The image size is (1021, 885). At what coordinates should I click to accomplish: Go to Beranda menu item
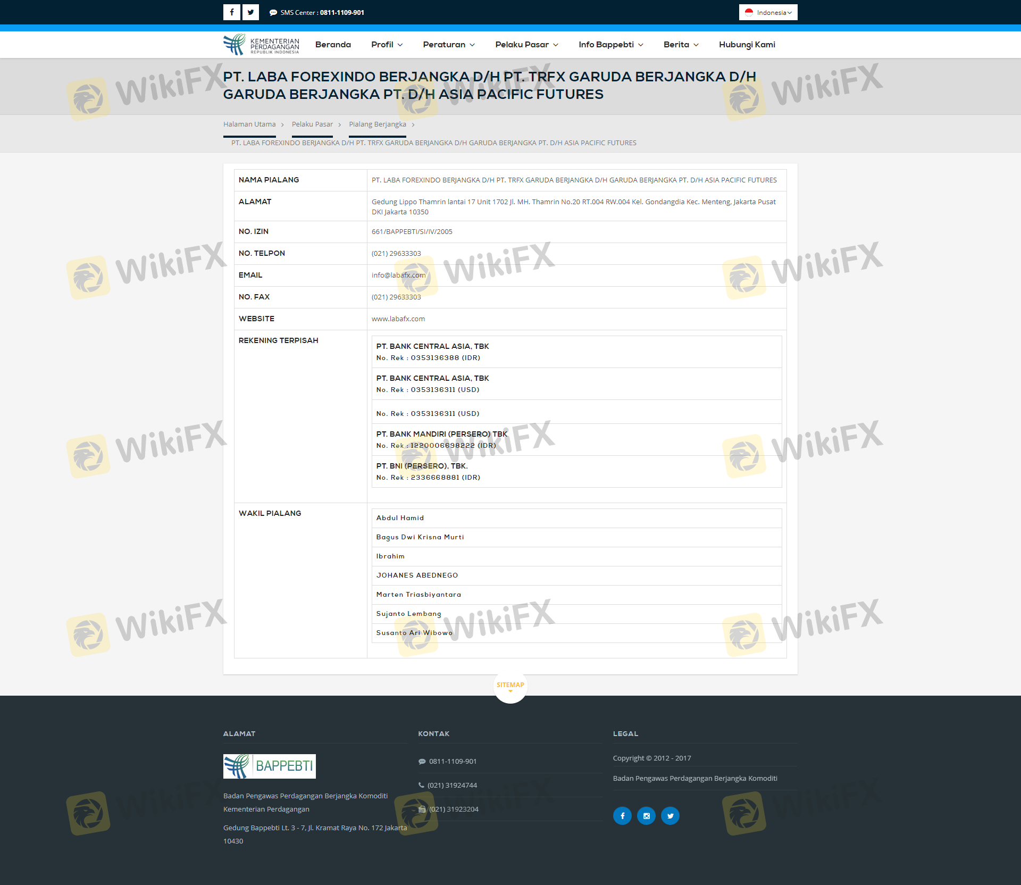[333, 45]
